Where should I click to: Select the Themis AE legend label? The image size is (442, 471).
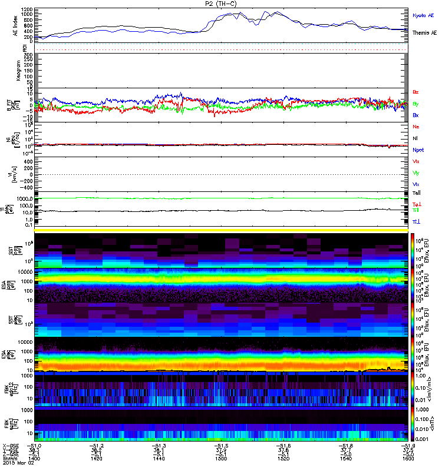point(424,33)
